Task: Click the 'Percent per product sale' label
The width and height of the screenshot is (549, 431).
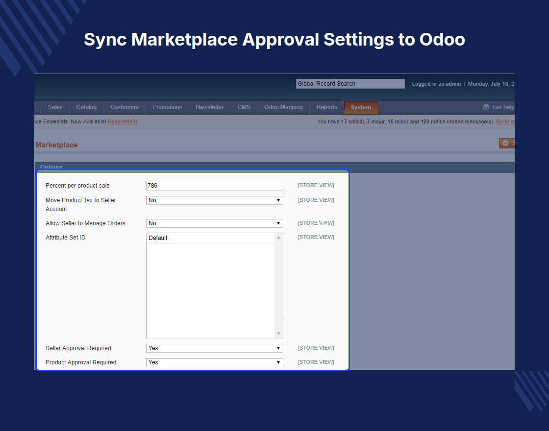Action: tap(77, 186)
